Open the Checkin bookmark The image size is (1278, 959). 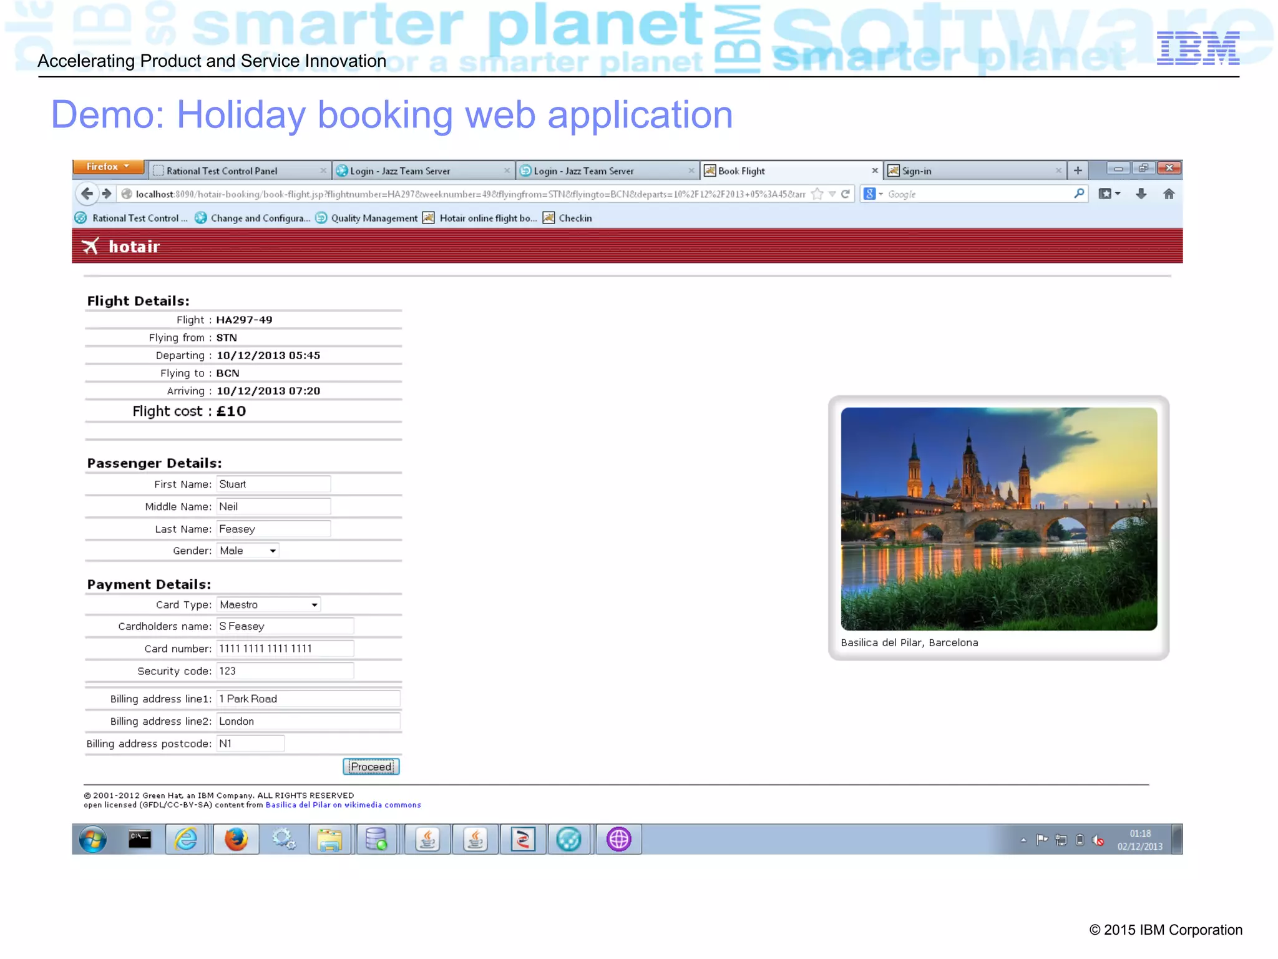567,218
